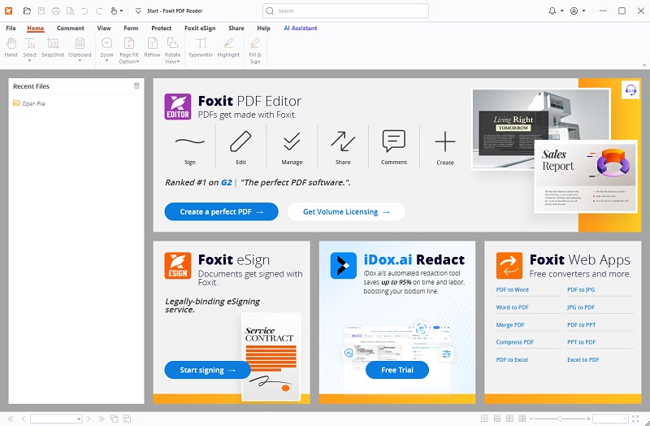Toggle single page view mode

[x=484, y=419]
